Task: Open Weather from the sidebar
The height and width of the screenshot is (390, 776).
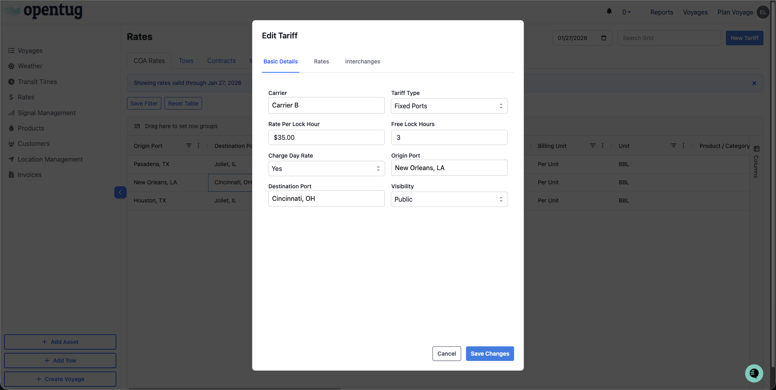Action: [x=30, y=66]
